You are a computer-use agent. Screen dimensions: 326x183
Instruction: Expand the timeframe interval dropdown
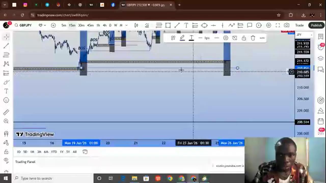pos(126,25)
